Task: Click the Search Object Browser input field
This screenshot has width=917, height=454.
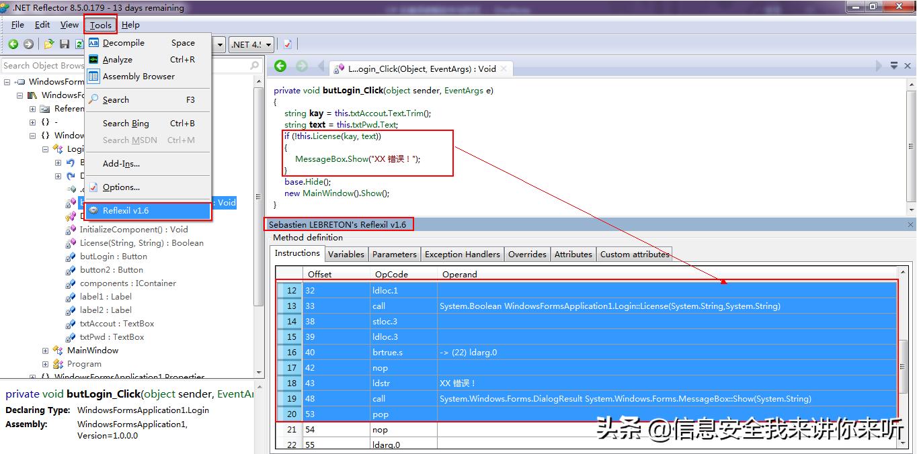Action: pos(44,66)
